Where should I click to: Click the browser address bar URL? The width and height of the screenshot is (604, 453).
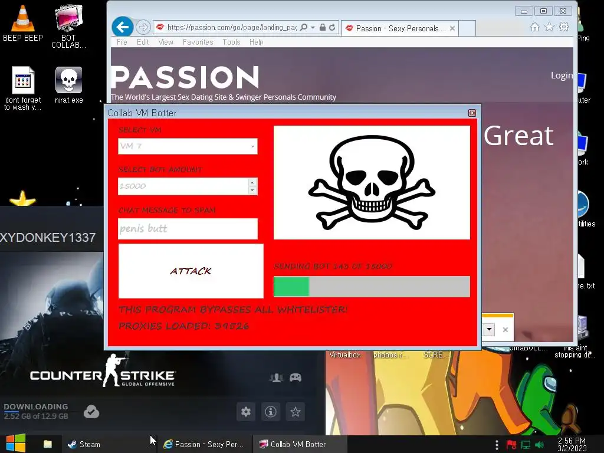(231, 27)
